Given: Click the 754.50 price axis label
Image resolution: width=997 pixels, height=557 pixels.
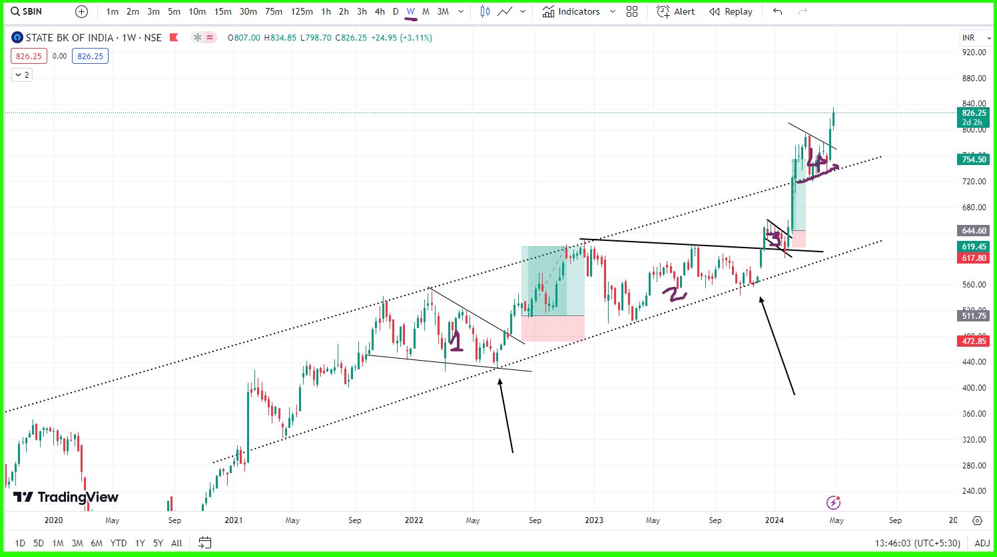Looking at the screenshot, I should coord(974,159).
